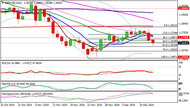Viewport: 190px width, 108px height.
Task: Select the Fibonacci 76.4 1.25635 label
Action: click(x=170, y=49)
